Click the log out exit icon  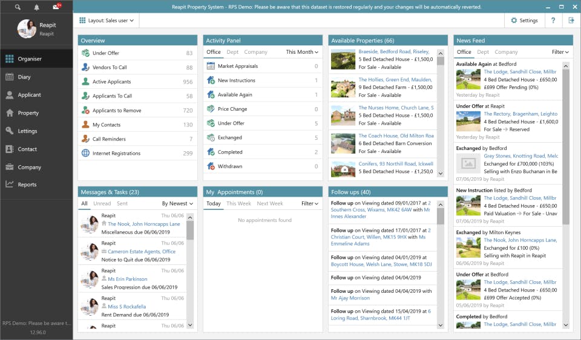[571, 21]
